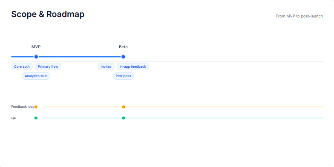Image resolution: width=334 pixels, height=167 pixels.
Task: Select the Primary flow chip
Action: click(48, 66)
